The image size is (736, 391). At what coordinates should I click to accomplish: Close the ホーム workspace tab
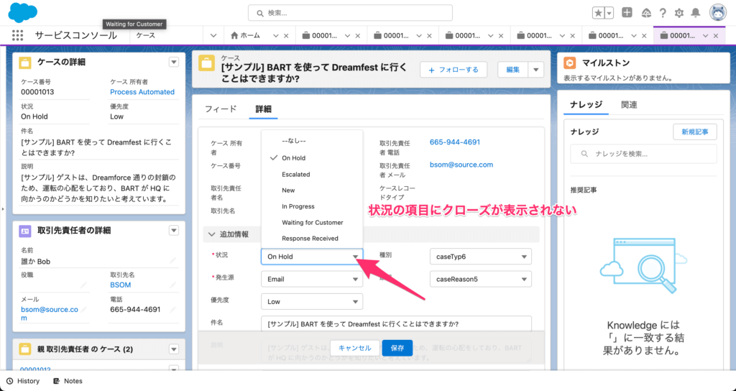click(286, 36)
